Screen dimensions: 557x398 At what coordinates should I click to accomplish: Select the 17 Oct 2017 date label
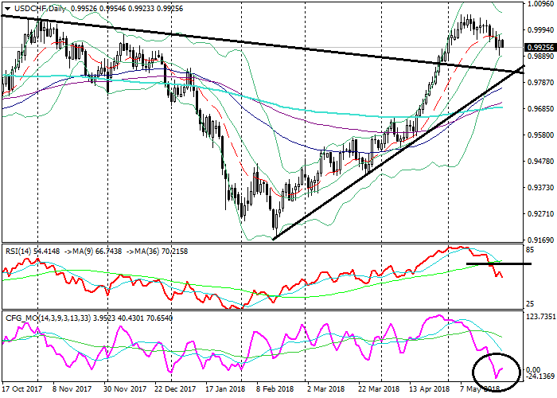click(22, 388)
